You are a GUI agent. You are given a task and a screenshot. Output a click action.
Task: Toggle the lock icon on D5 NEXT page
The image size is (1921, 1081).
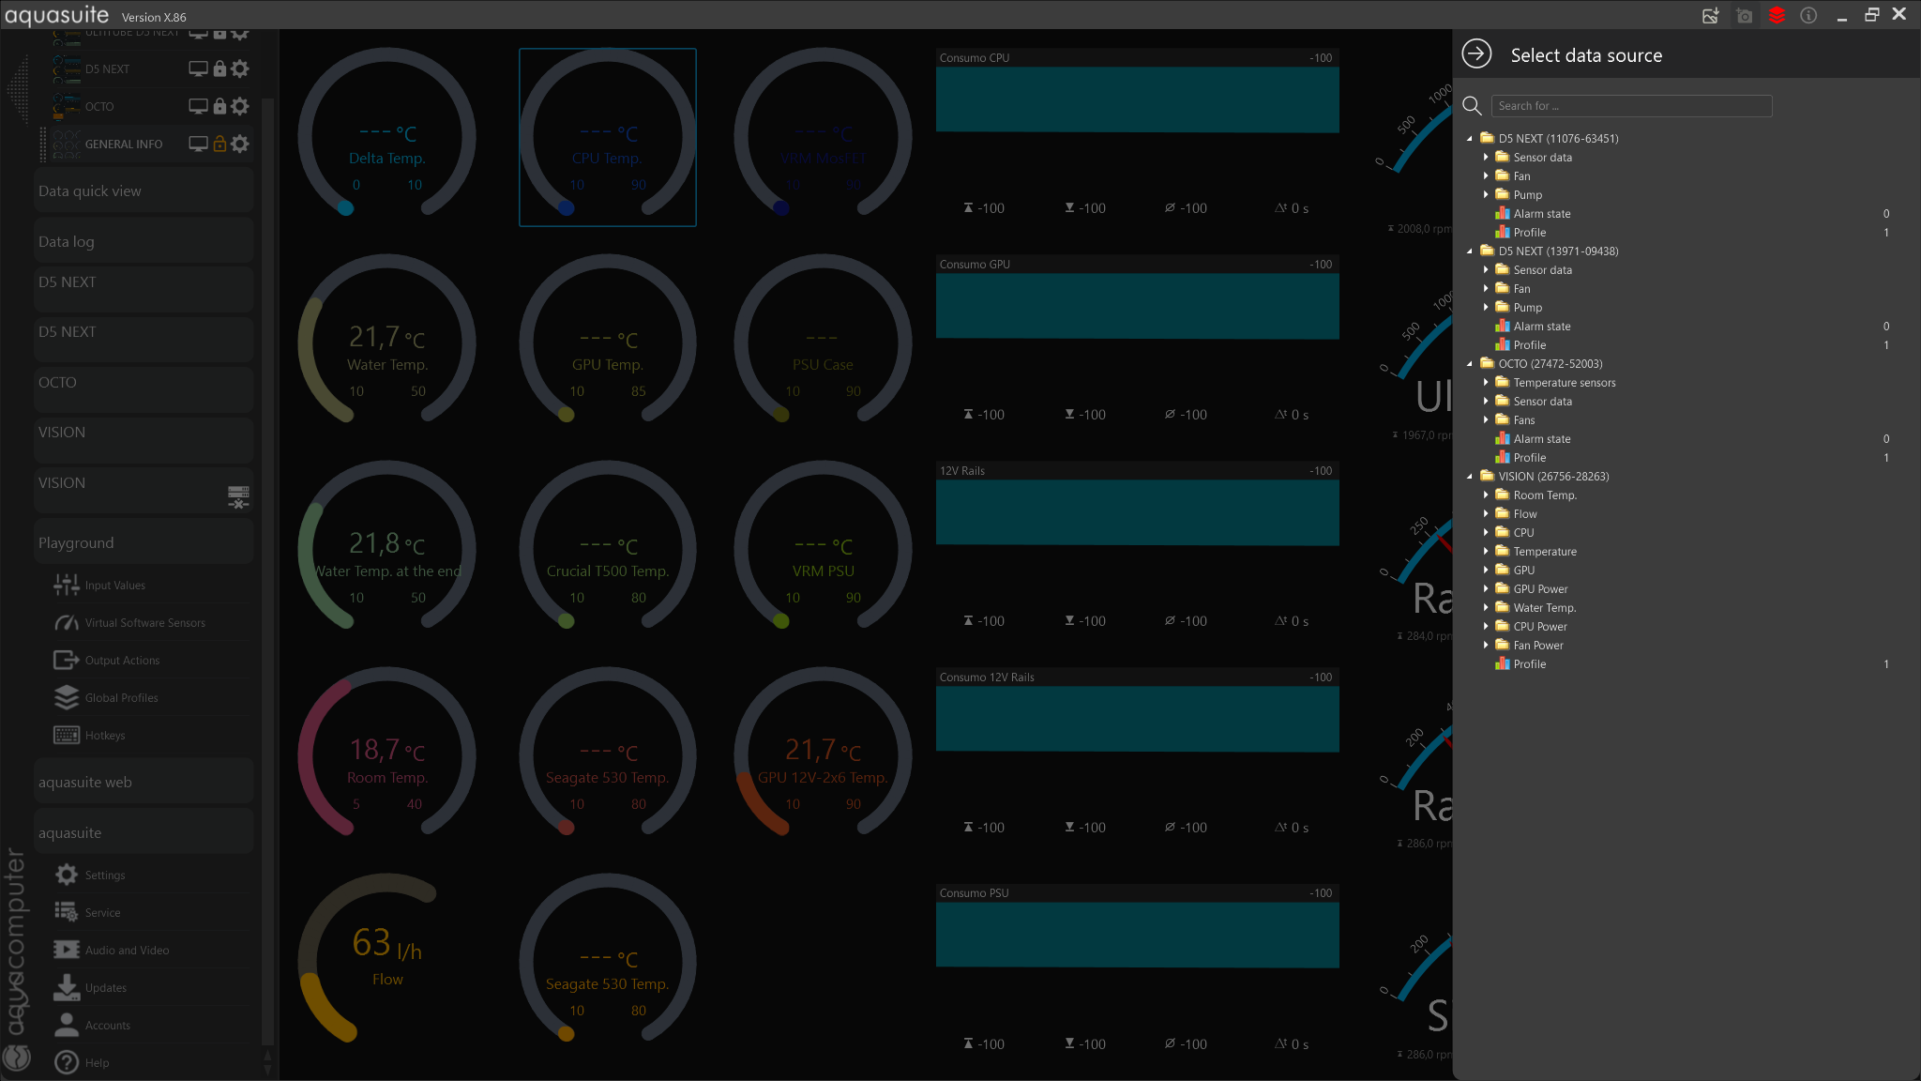tap(219, 69)
